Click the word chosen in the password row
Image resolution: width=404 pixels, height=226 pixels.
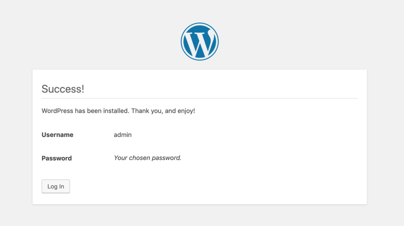tap(139, 158)
